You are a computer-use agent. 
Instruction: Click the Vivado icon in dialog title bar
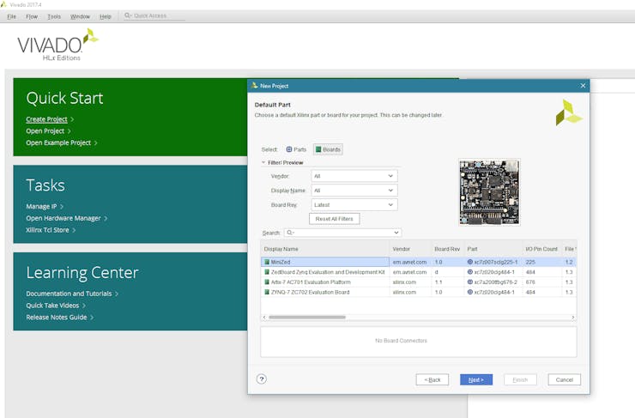pyautogui.click(x=254, y=86)
